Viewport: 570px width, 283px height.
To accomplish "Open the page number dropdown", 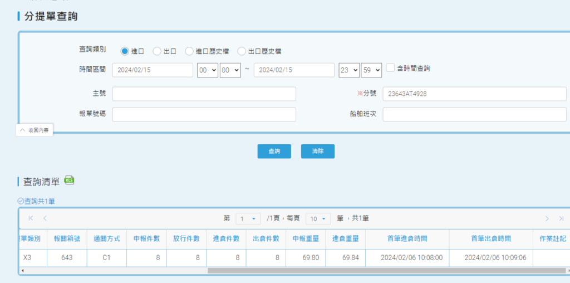I will (x=248, y=218).
